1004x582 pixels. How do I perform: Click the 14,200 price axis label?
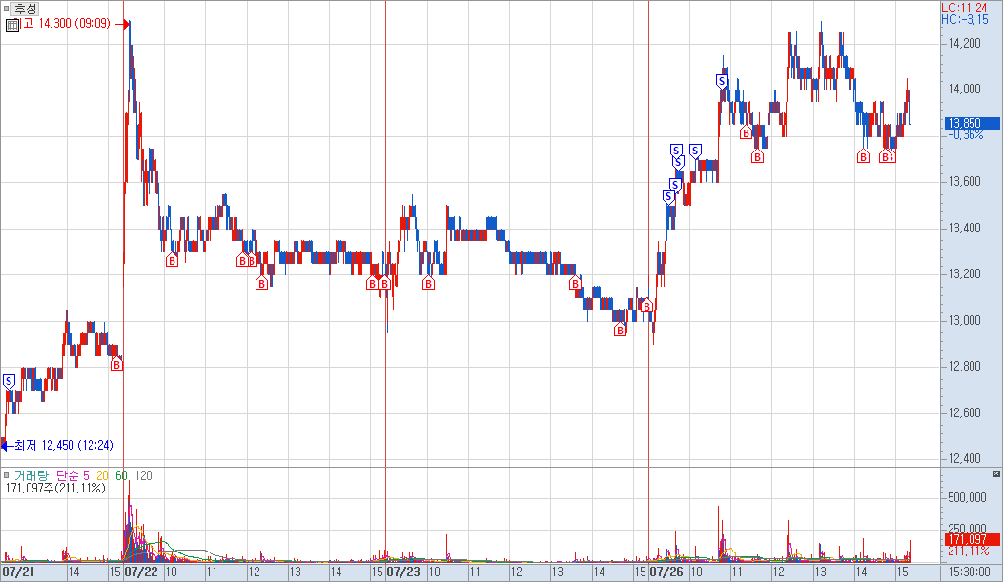[964, 44]
